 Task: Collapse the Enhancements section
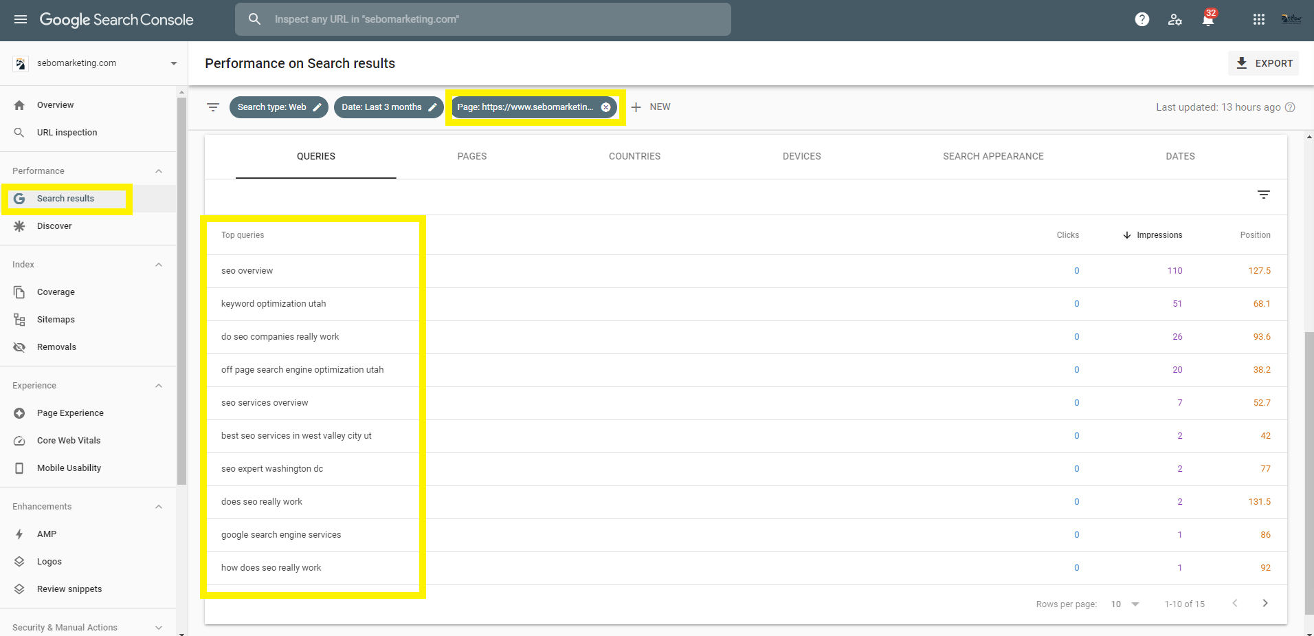tap(159, 507)
